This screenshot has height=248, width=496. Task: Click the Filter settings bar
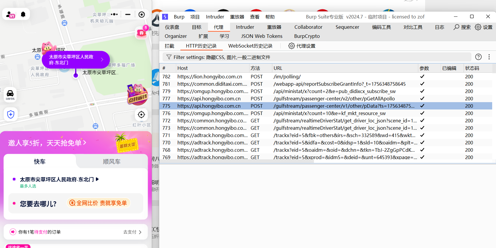coord(317,57)
